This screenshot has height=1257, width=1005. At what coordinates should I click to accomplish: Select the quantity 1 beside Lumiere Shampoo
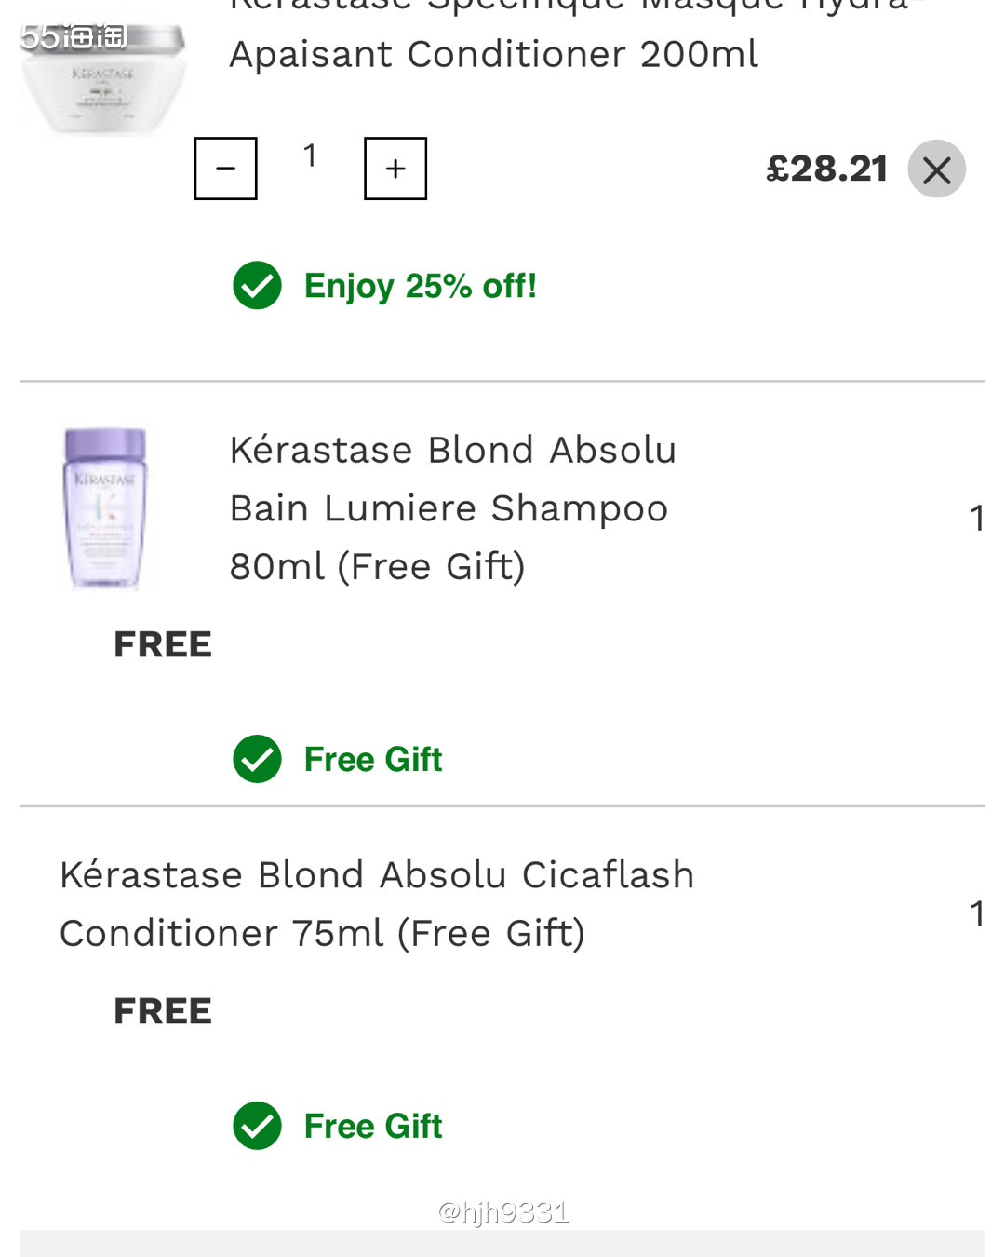click(x=977, y=519)
